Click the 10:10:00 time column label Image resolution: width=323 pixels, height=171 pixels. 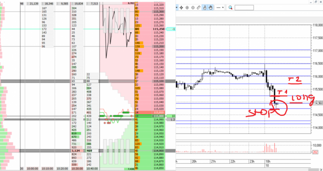click(48, 169)
